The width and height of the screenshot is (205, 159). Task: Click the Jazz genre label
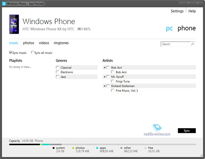(63, 77)
